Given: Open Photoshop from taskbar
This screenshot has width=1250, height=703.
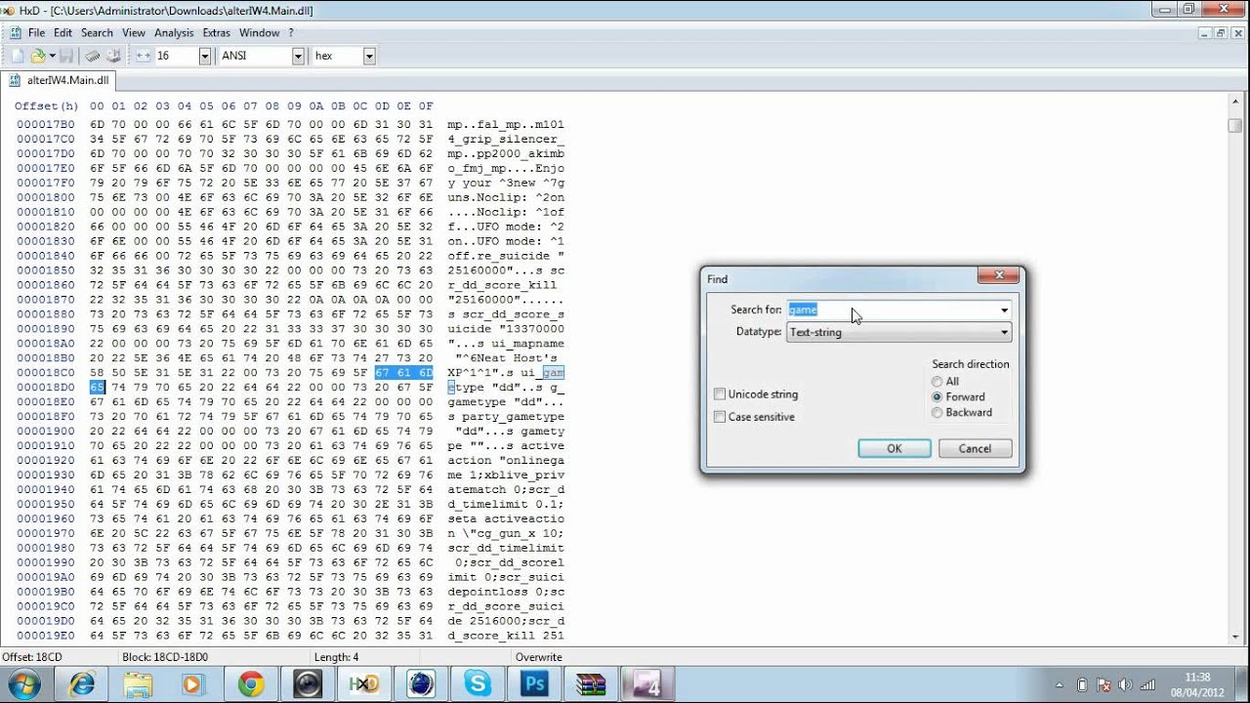Looking at the screenshot, I should [534, 684].
